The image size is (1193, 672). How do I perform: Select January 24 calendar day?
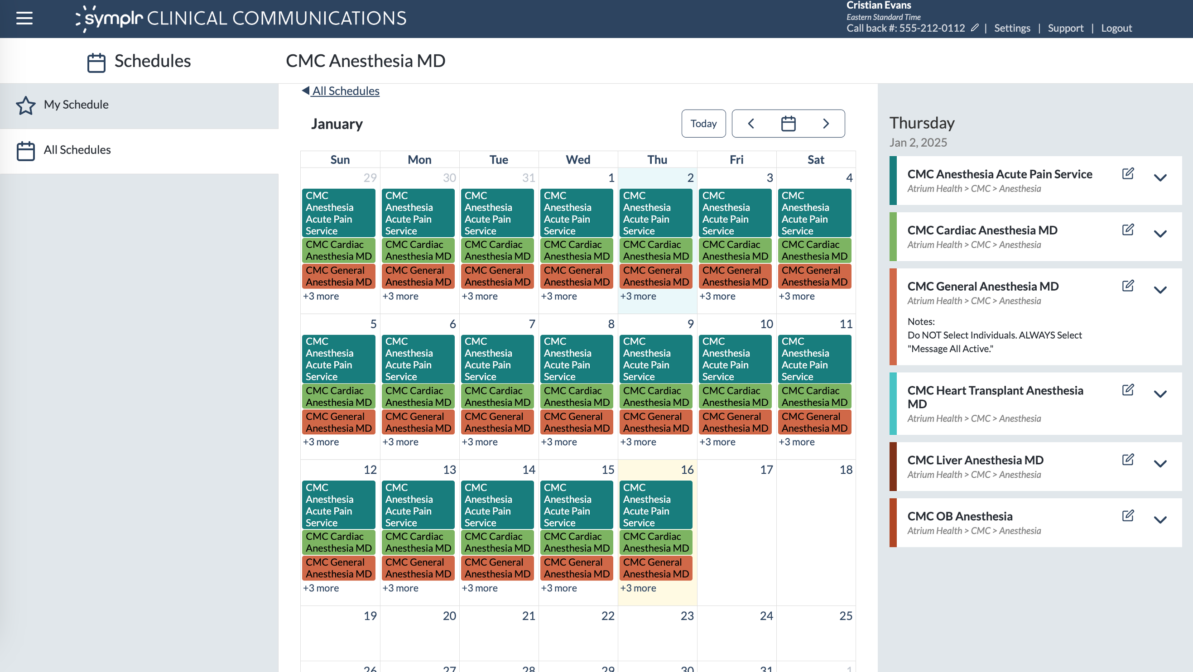[736, 634]
